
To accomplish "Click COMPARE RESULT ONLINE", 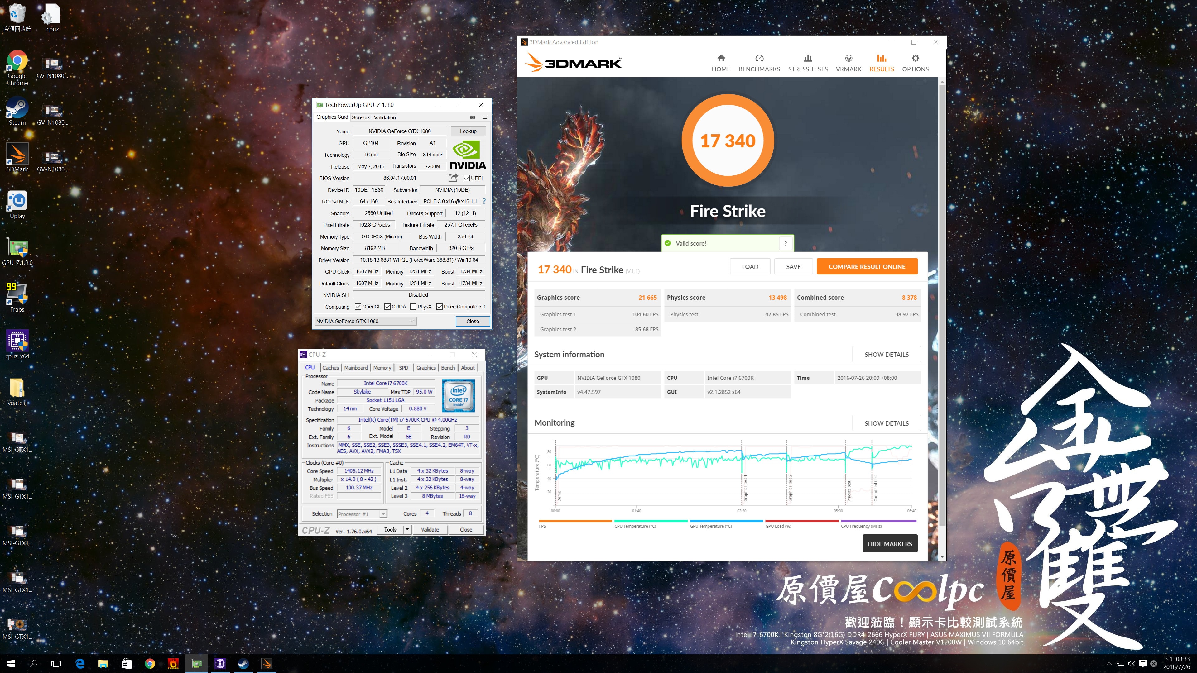I will (x=867, y=266).
